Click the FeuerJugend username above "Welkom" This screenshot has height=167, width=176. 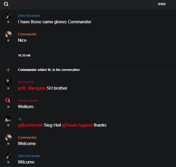click(x=28, y=101)
